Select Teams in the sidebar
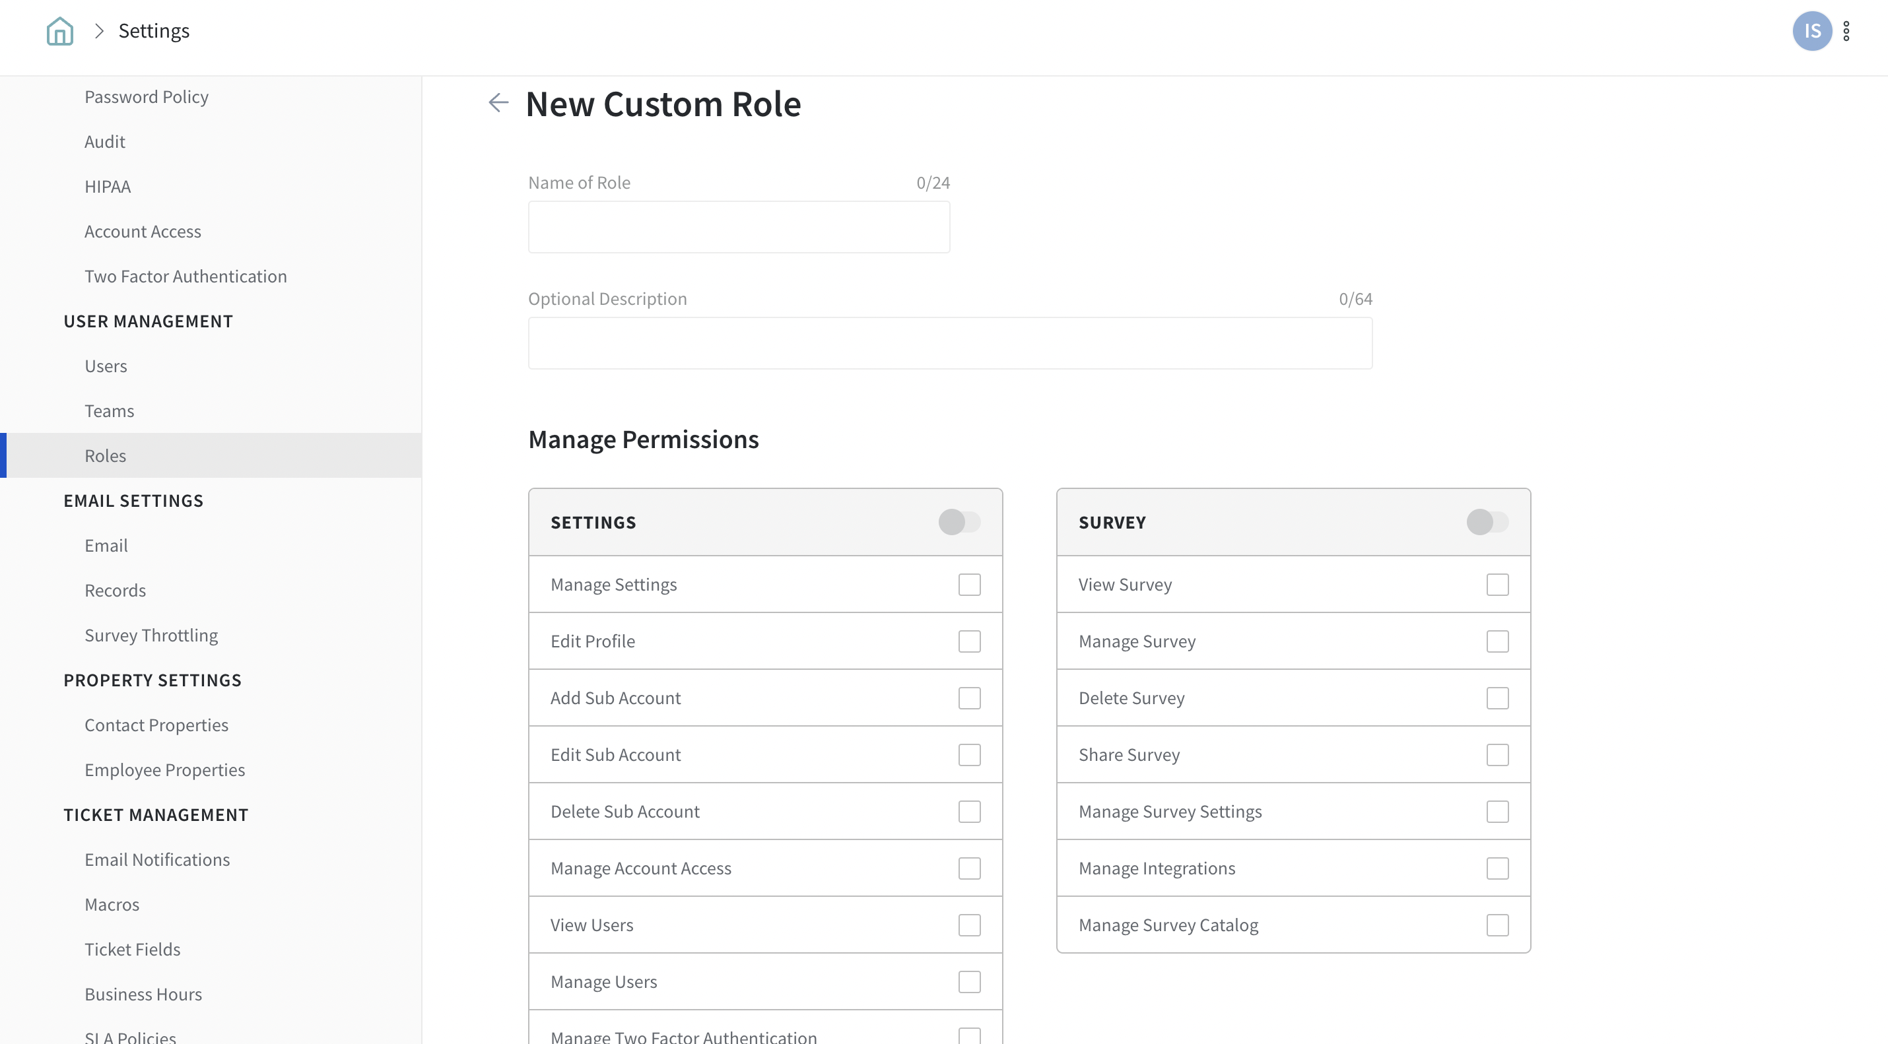This screenshot has height=1044, width=1888. (x=109, y=411)
